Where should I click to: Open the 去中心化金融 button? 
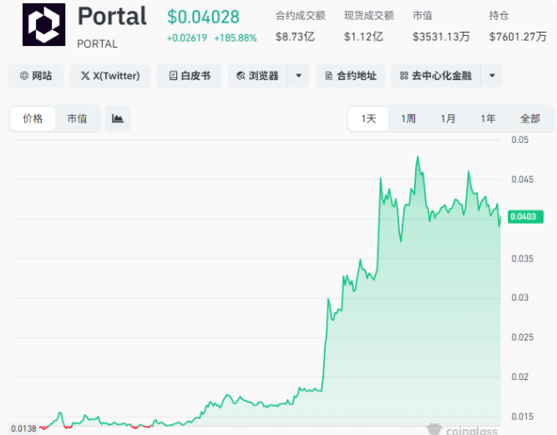436,76
